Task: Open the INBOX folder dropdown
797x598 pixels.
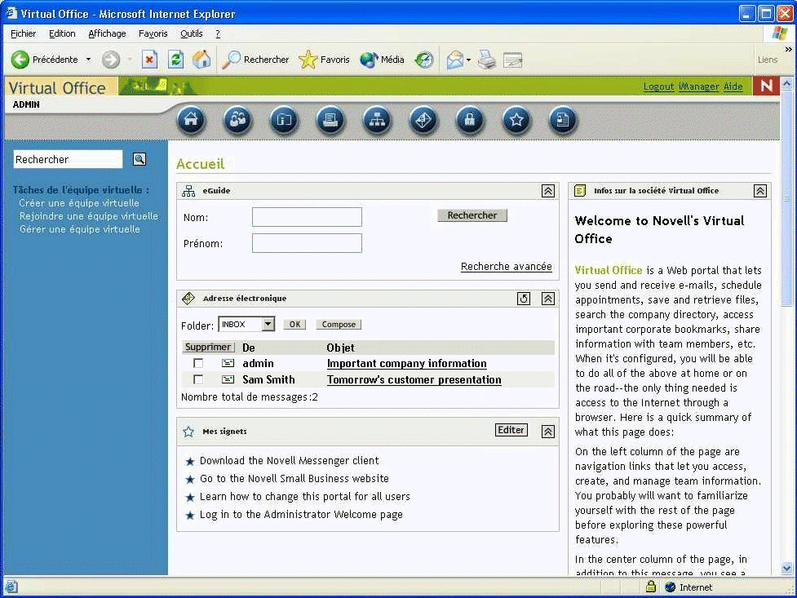Action: 246,324
